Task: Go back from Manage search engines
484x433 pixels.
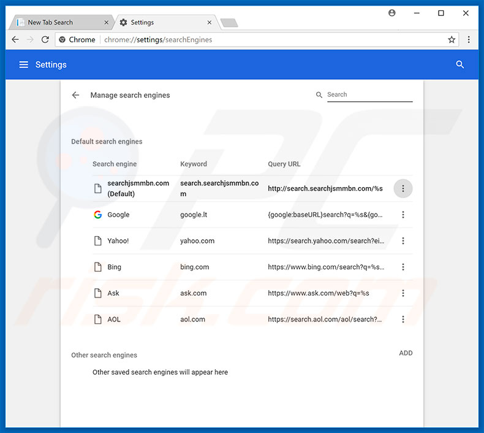Action: tap(75, 95)
